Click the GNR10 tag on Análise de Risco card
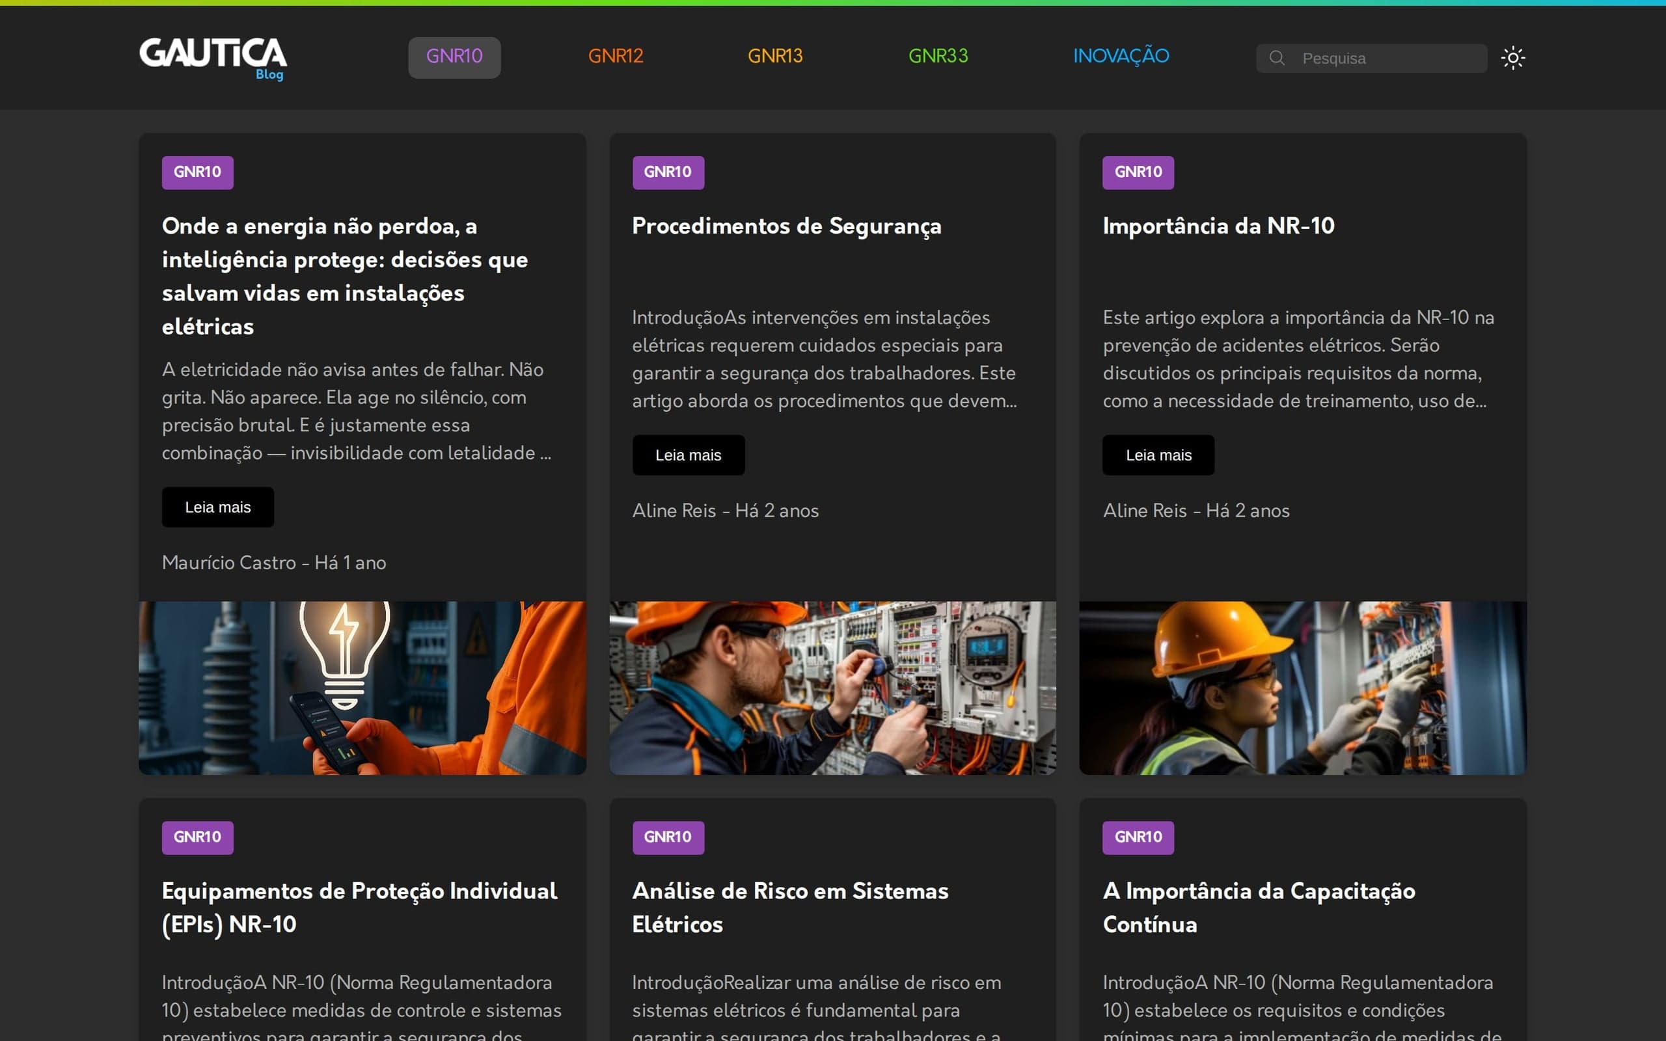The image size is (1666, 1041). pos(668,837)
